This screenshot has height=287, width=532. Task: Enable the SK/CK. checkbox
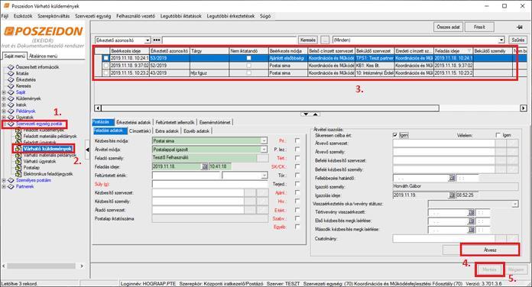click(297, 166)
